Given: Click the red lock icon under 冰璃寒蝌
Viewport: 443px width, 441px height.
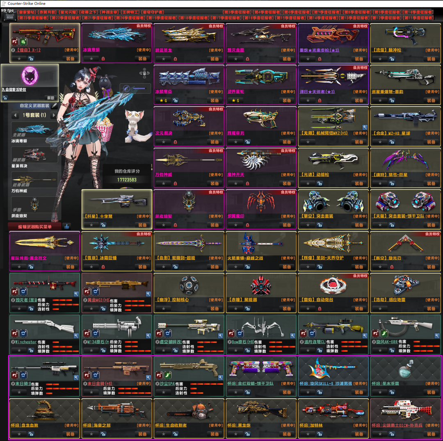Looking at the screenshot, I should click(103, 59).
